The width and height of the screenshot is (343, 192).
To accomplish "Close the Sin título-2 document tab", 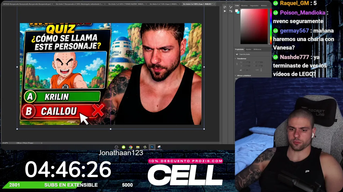I will (180, 4).
